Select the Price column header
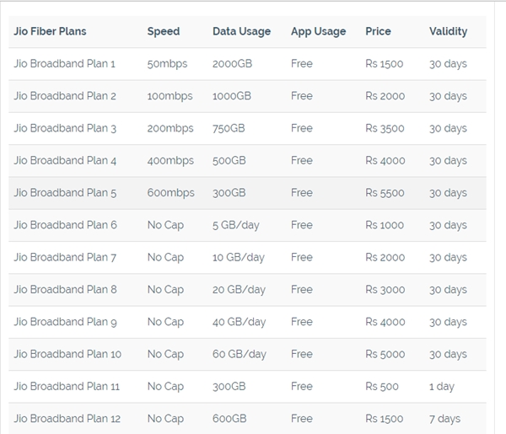The height and width of the screenshot is (434, 506). [378, 31]
